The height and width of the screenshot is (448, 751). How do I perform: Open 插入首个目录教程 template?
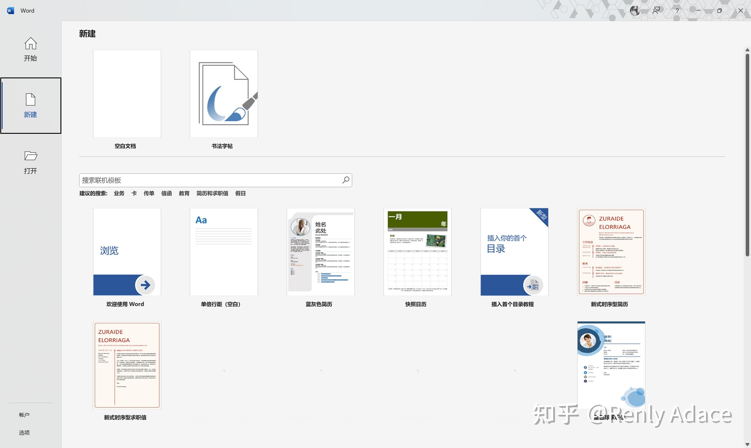pyautogui.click(x=514, y=252)
